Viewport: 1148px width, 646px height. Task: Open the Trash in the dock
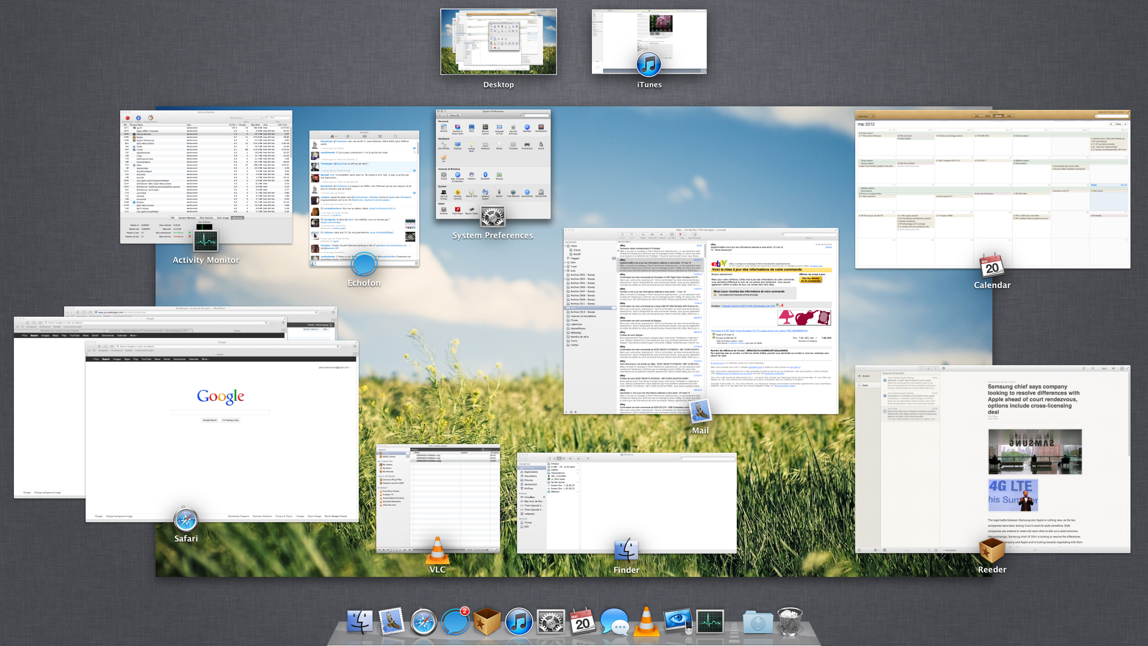click(x=789, y=622)
